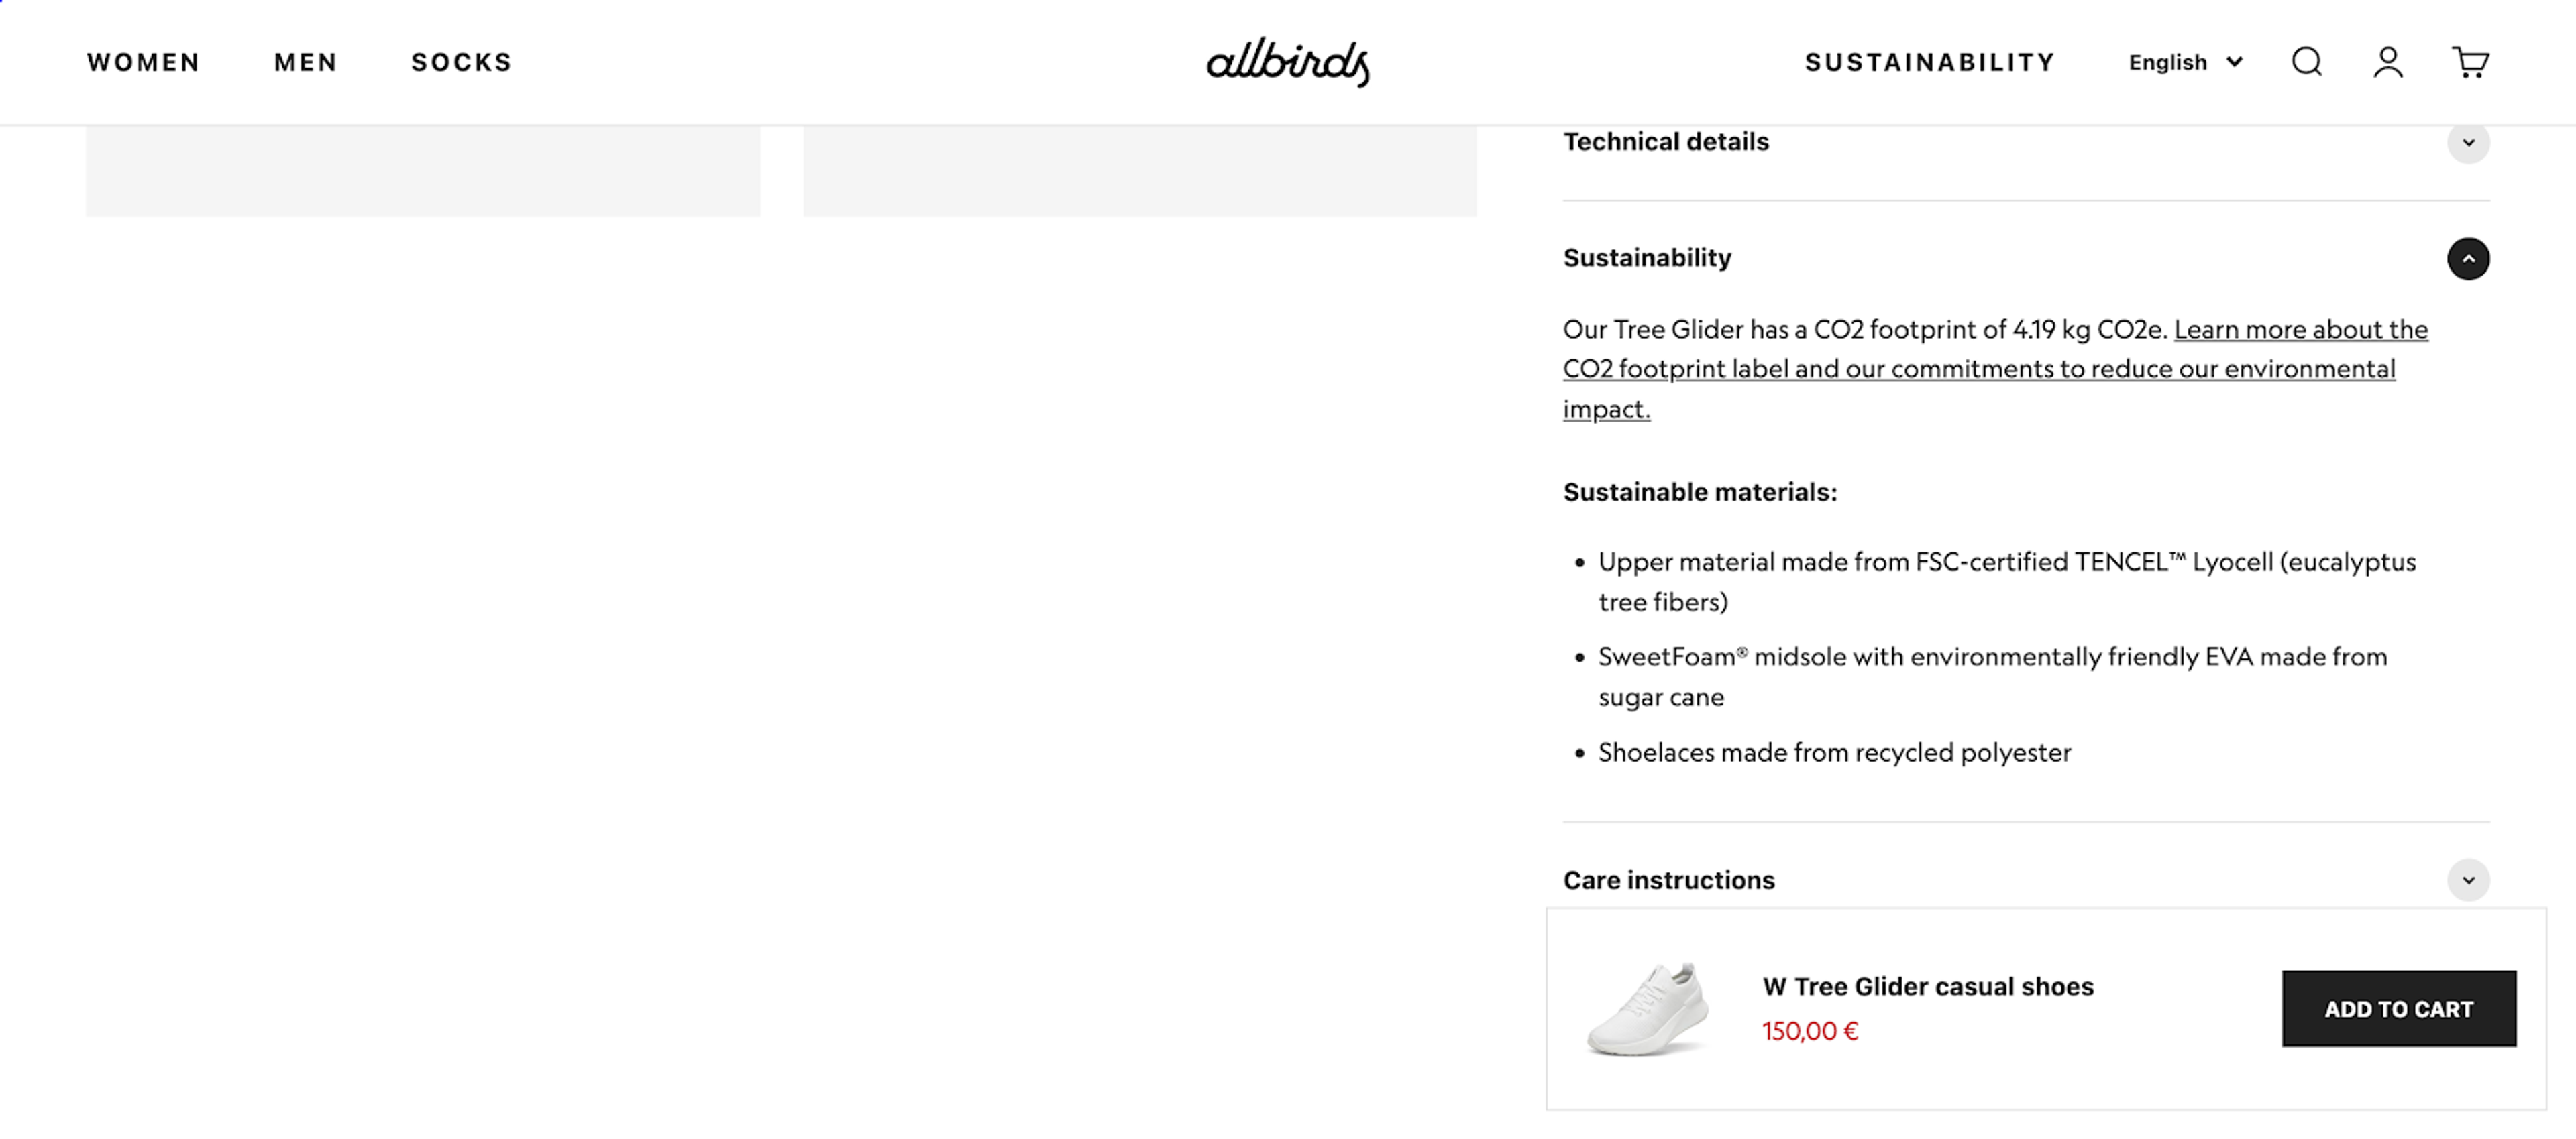View the shopping cart icon

click(2471, 62)
